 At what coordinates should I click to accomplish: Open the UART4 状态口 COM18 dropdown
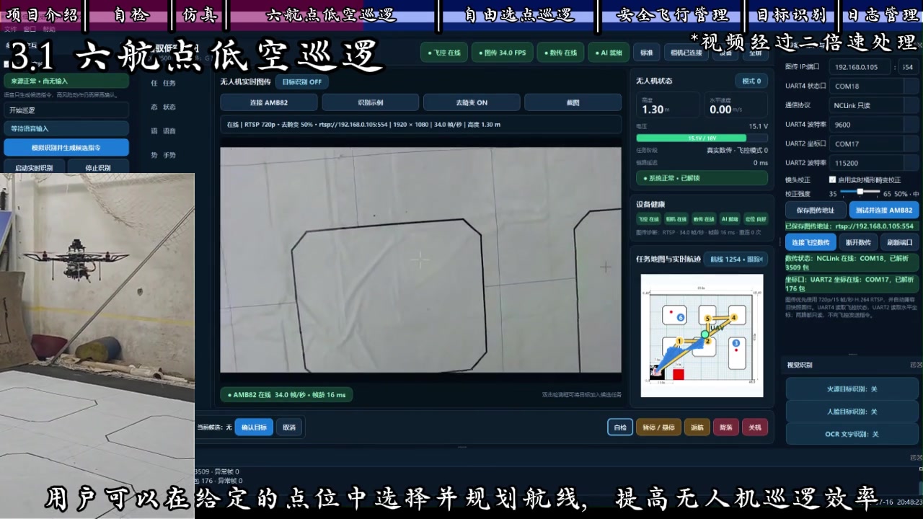(875, 86)
